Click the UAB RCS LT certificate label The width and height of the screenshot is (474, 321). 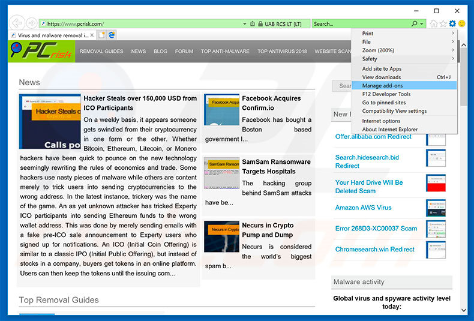[283, 24]
